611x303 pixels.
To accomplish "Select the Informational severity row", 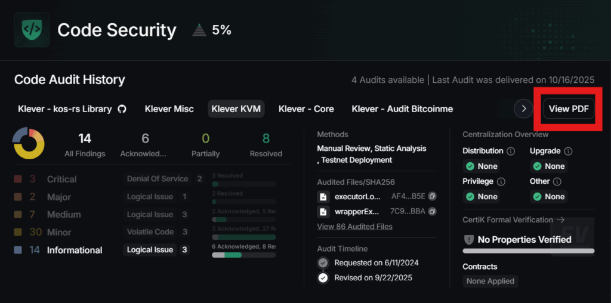I will (66, 250).
